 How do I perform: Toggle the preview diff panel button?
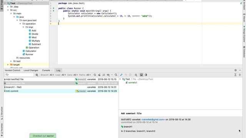(146, 75)
